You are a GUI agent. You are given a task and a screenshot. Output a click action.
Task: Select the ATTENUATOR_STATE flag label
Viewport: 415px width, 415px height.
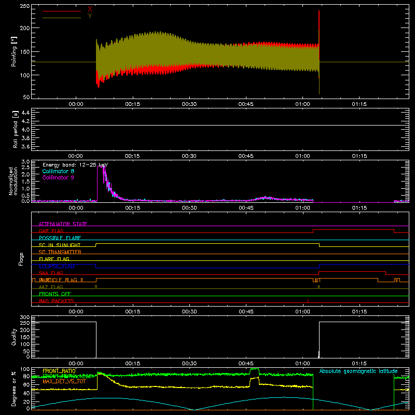[x=63, y=224]
